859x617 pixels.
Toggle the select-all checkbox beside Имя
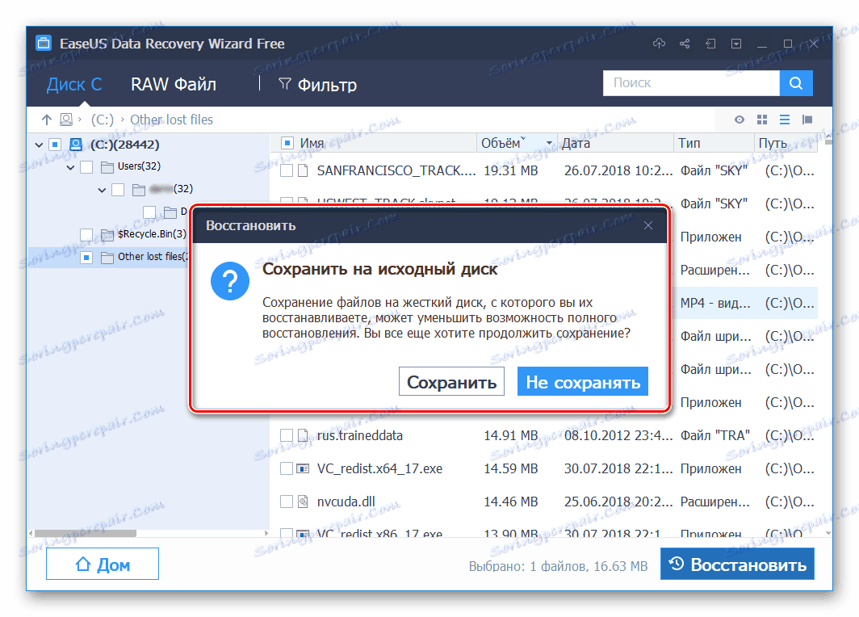coord(287,143)
